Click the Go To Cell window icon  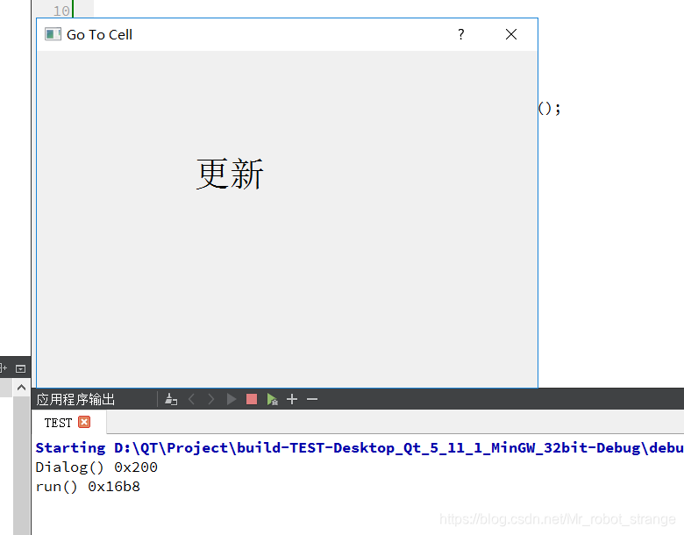coord(53,34)
